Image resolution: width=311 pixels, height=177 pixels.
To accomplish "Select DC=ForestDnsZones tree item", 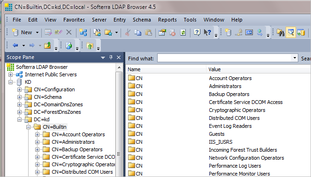I will pyautogui.click(x=57, y=112).
